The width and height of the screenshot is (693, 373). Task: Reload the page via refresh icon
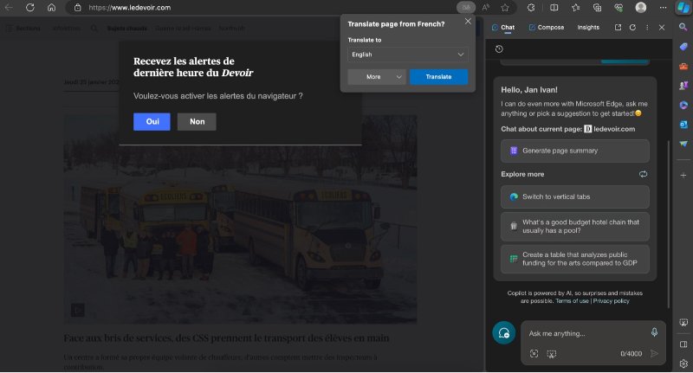[30, 8]
